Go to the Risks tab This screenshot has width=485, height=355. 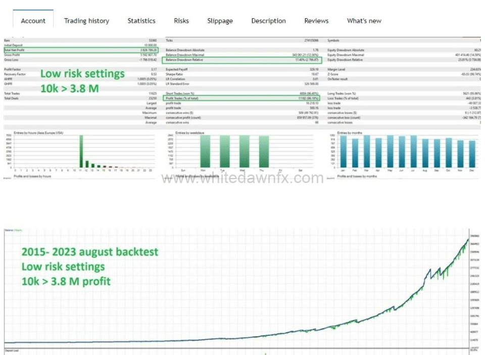tap(181, 21)
